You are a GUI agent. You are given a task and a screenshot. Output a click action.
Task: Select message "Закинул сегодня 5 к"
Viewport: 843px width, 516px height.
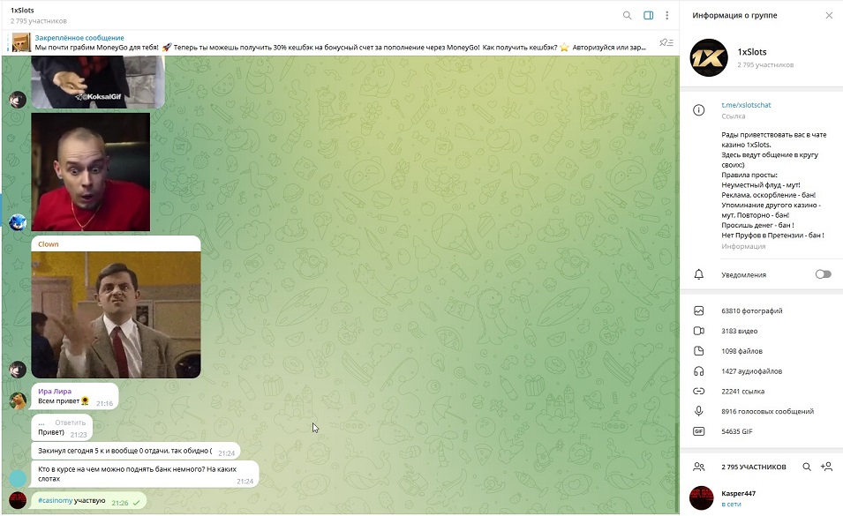(x=135, y=451)
